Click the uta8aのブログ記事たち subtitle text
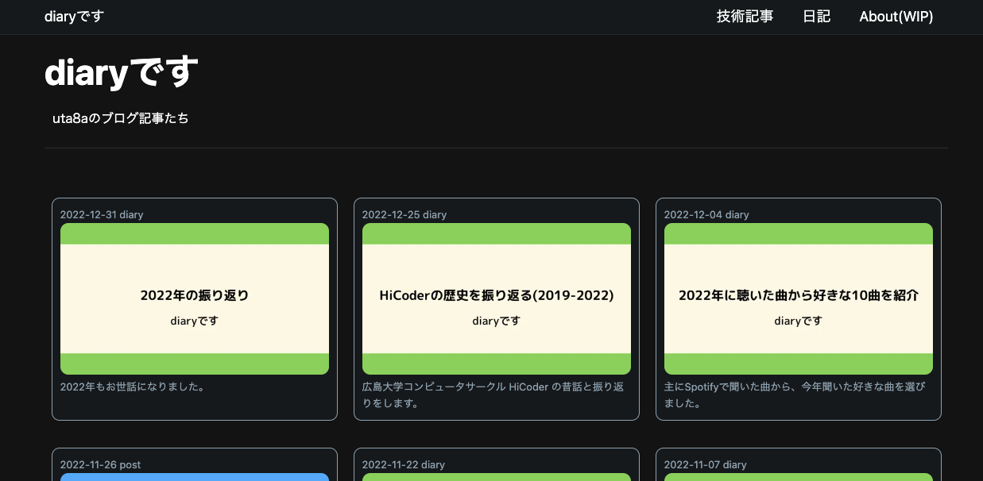This screenshot has width=983, height=481. click(121, 117)
